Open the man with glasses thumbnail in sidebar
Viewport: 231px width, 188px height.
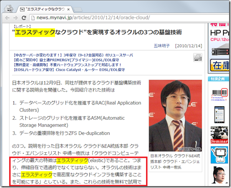click(220, 175)
